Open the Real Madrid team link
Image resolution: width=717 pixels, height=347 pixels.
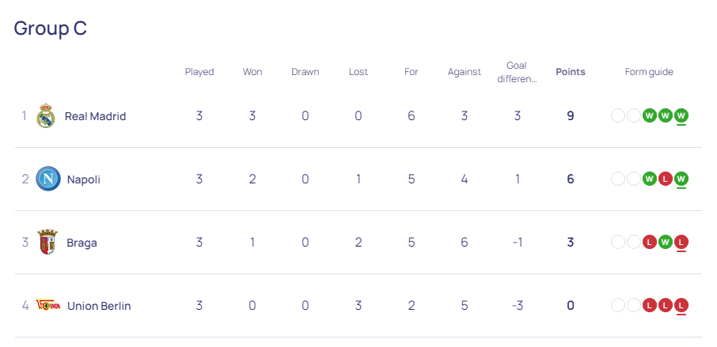[95, 116]
